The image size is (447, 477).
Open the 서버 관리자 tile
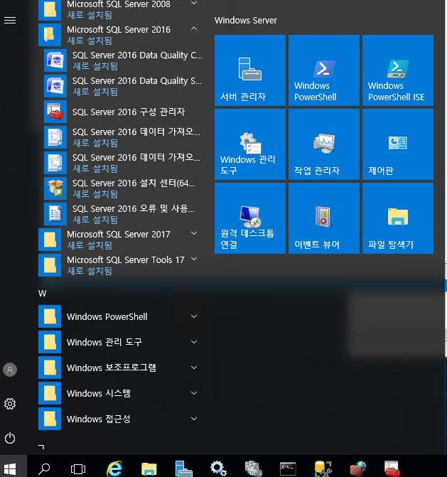[250, 70]
